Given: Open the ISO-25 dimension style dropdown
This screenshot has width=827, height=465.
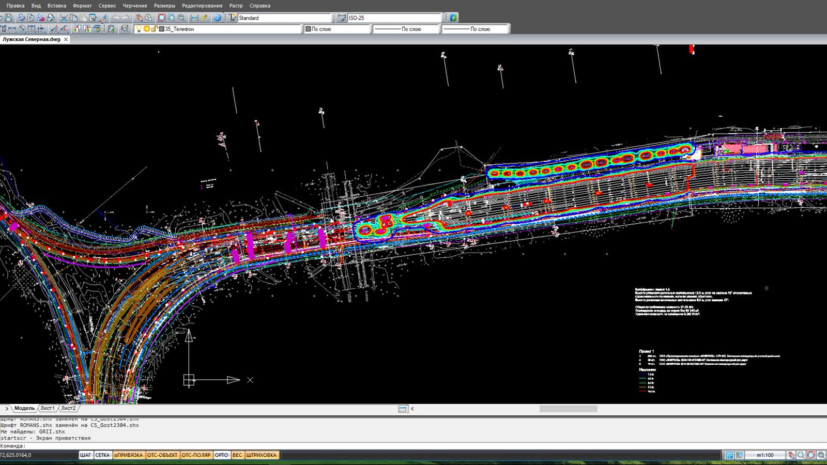Looking at the screenshot, I should [394, 18].
